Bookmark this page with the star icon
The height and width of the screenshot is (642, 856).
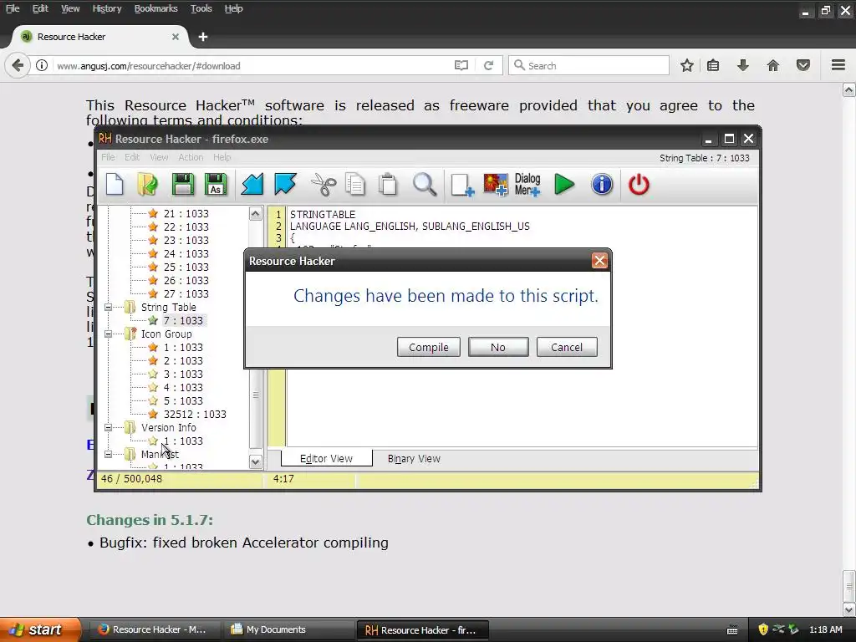[x=687, y=65]
